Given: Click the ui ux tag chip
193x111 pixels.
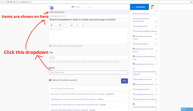Looking at the screenshot, I should (x=52, y=58).
